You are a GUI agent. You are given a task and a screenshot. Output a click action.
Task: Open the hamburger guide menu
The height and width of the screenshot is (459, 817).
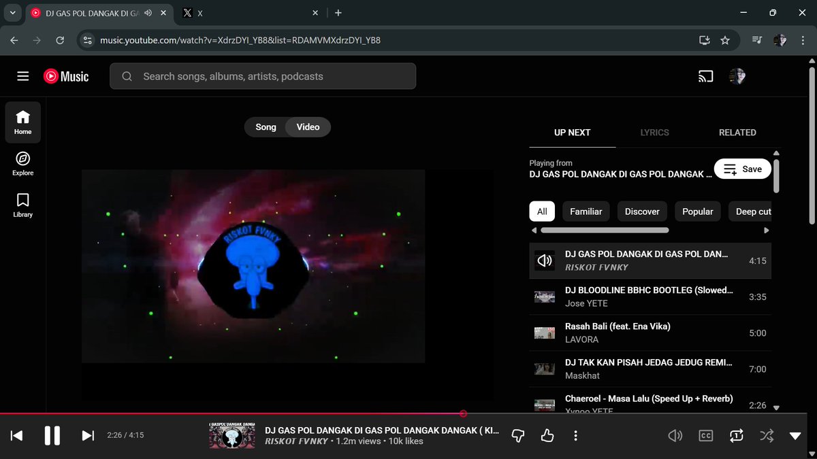pyautogui.click(x=23, y=76)
